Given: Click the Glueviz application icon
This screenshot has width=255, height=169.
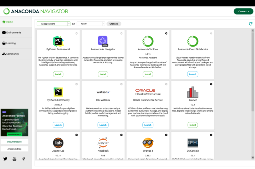Looking at the screenshot, I should (x=193, y=92).
